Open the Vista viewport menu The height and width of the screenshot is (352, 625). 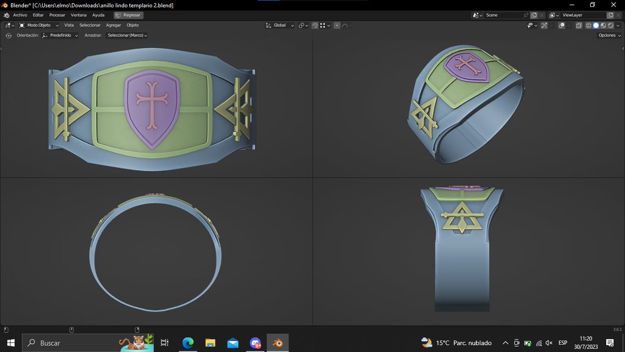[69, 25]
